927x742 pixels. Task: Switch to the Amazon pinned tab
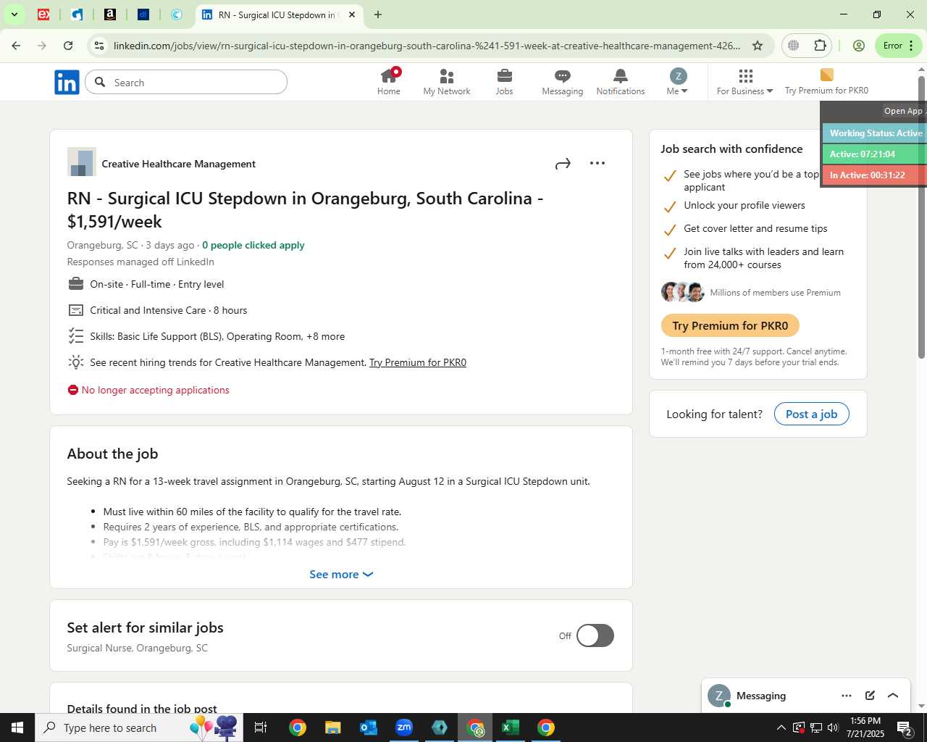(x=110, y=14)
